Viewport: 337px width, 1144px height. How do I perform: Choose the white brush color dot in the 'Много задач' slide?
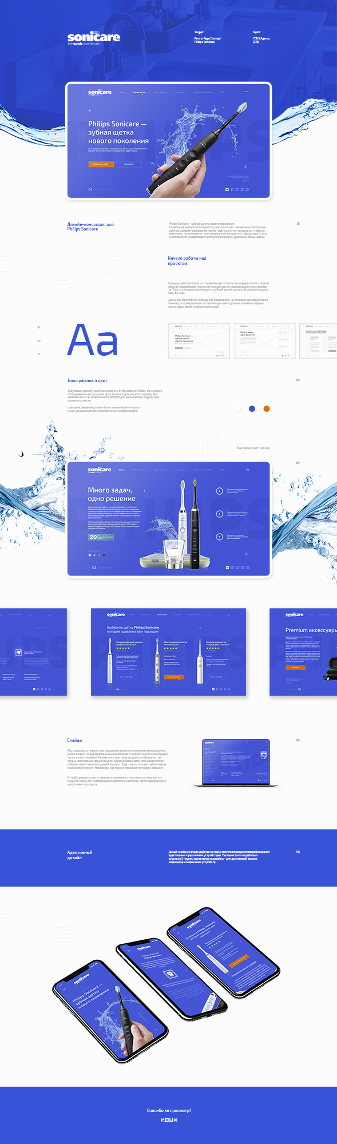tap(90, 555)
